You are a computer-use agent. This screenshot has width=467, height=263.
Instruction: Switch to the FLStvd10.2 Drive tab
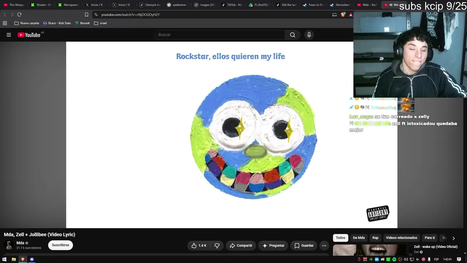pyautogui.click(x=259, y=5)
